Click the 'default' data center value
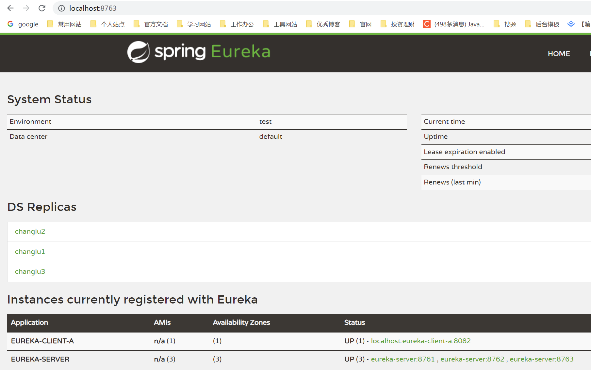The width and height of the screenshot is (591, 370). tap(271, 137)
